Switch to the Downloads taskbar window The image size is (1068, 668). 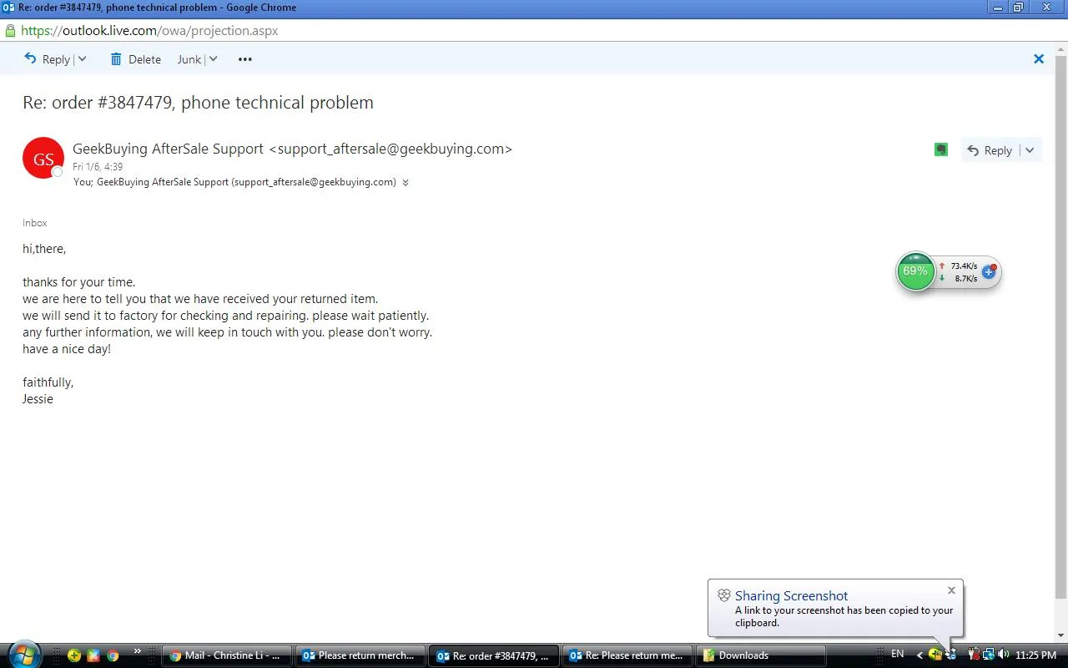760,655
